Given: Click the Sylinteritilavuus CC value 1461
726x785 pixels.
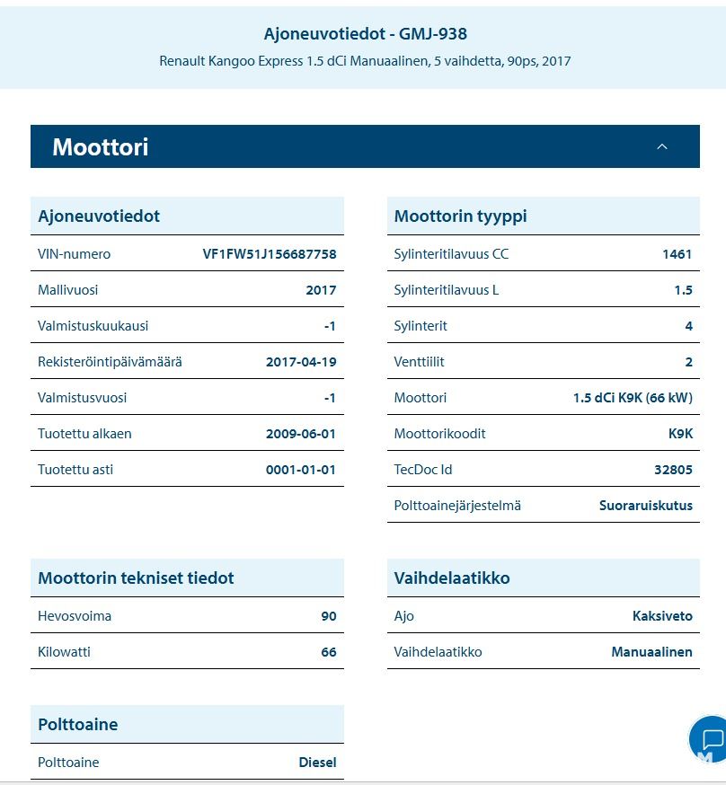Looking at the screenshot, I should pyautogui.click(x=677, y=254).
